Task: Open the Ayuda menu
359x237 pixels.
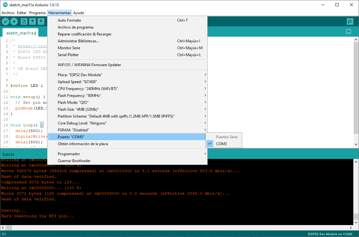Action: pyautogui.click(x=79, y=13)
